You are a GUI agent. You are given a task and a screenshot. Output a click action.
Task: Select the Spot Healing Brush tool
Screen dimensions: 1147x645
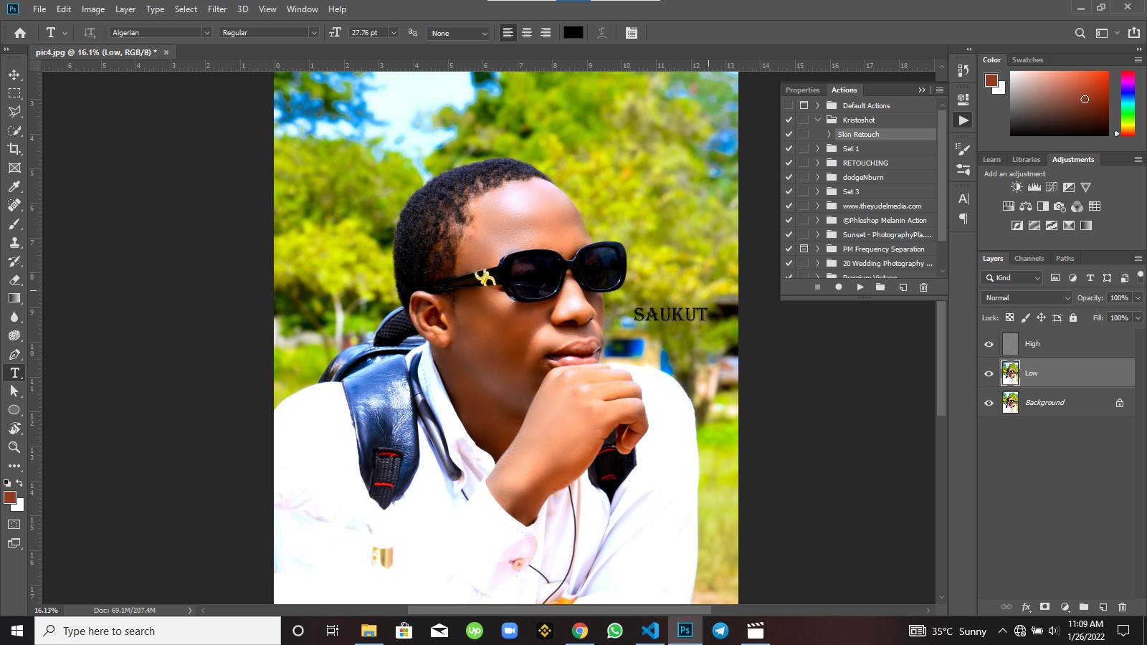(14, 205)
